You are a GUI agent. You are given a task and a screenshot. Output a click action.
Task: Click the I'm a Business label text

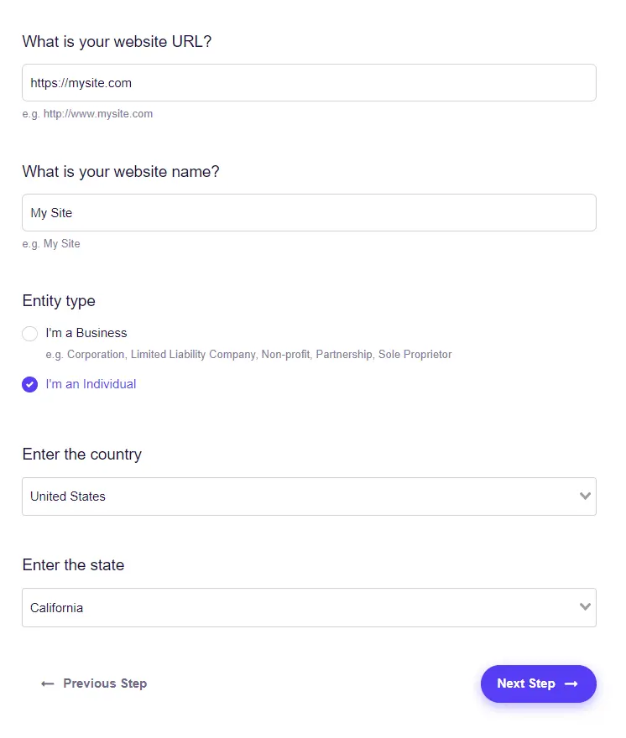86,334
